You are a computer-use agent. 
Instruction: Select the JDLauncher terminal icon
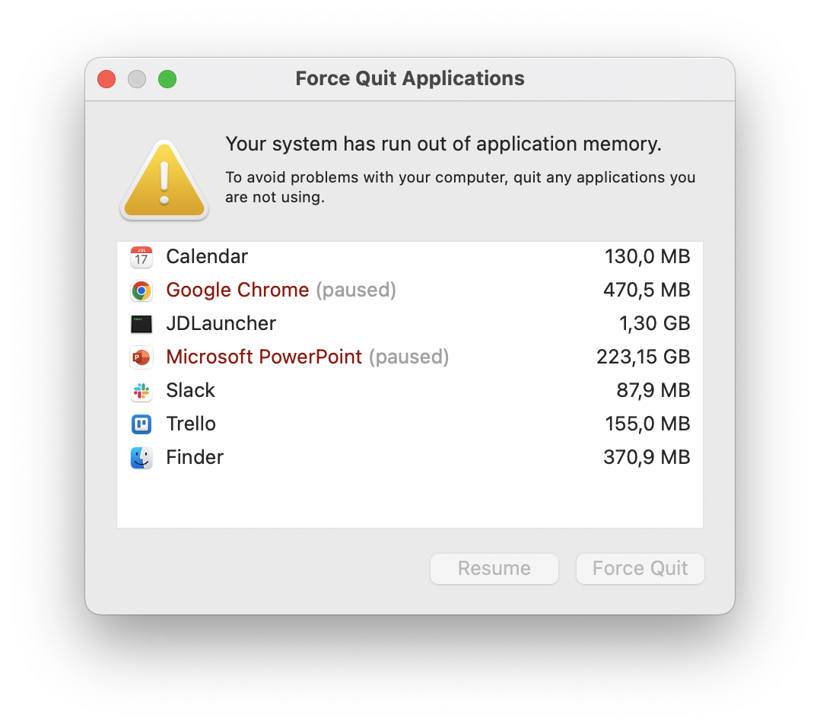[x=141, y=324]
